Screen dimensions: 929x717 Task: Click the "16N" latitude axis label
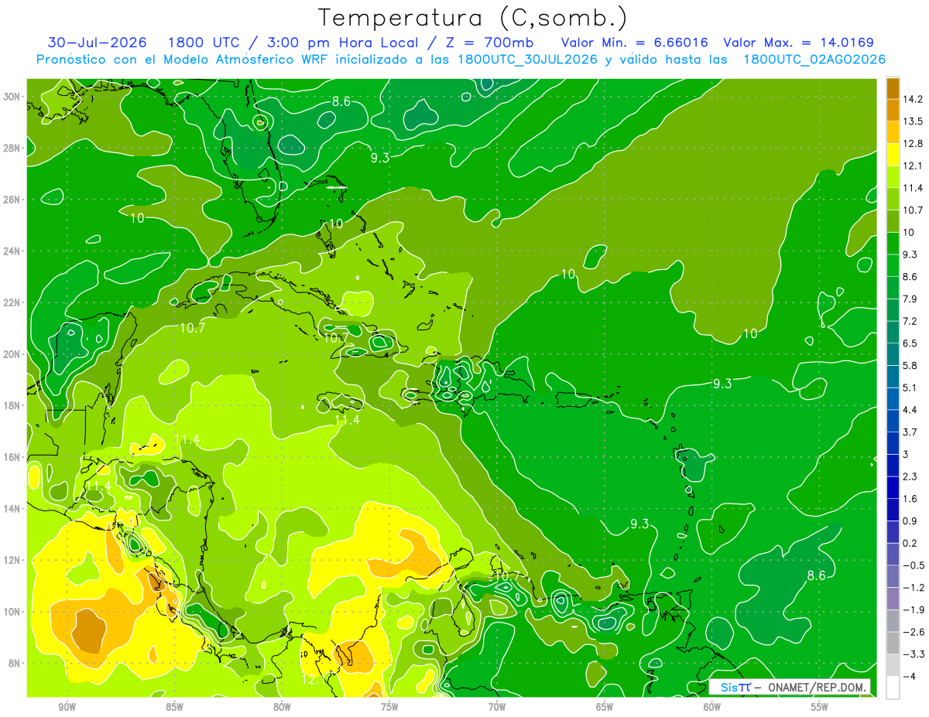pos(12,457)
